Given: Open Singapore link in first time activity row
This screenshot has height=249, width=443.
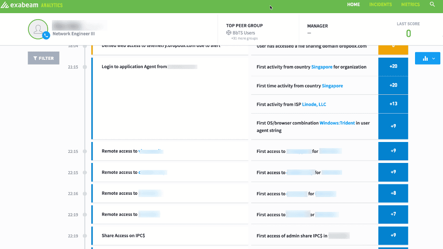Looking at the screenshot, I should [332, 86].
